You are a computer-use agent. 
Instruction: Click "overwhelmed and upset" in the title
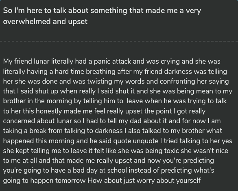45,22
